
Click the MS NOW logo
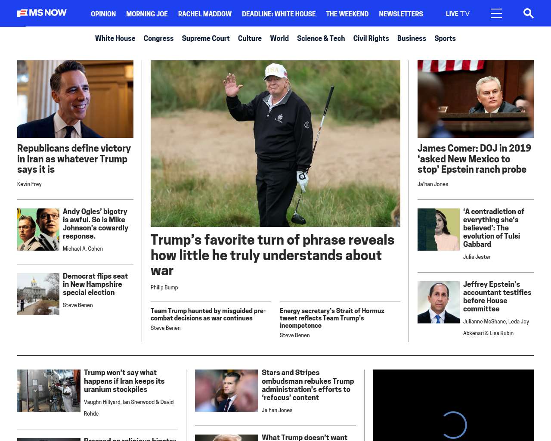coord(42,13)
